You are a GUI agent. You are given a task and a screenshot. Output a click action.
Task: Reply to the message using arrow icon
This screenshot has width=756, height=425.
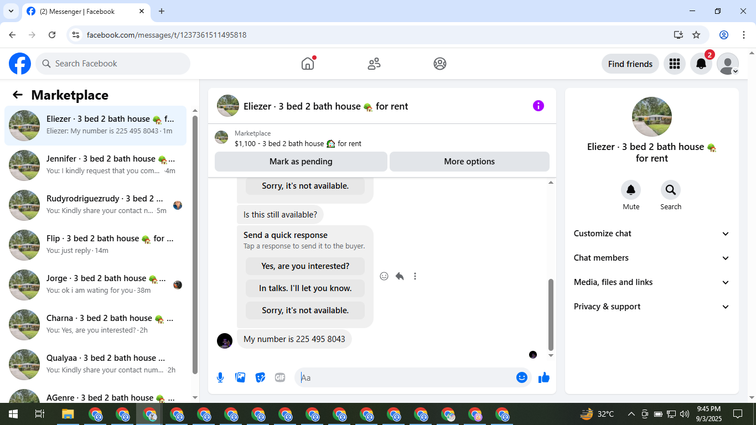coord(400,276)
